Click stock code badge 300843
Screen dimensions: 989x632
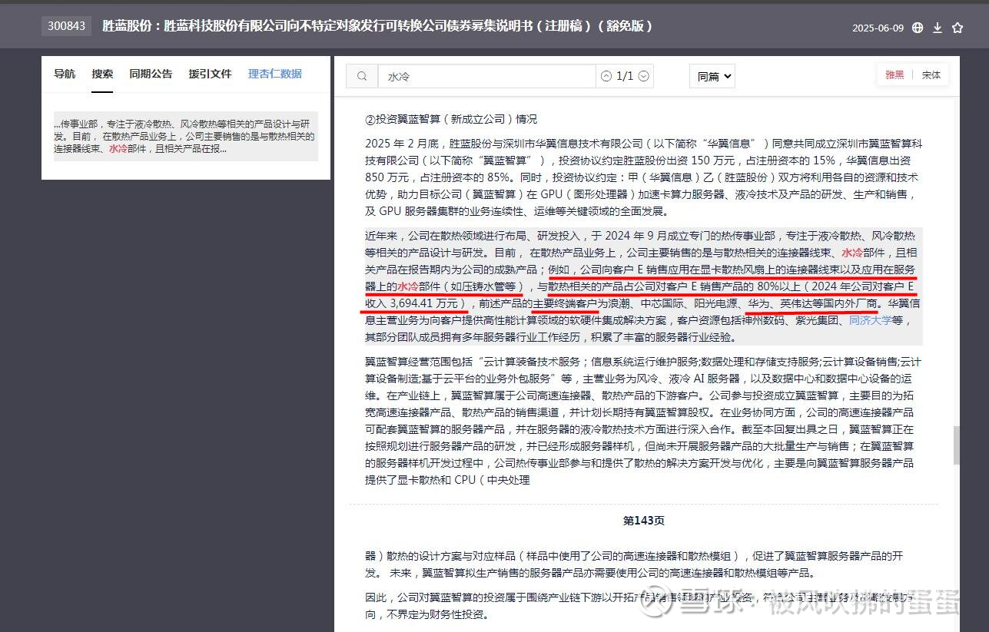click(x=66, y=26)
